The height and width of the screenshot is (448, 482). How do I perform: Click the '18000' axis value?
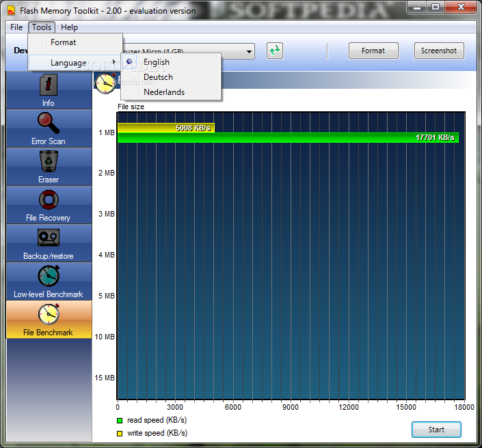464,407
